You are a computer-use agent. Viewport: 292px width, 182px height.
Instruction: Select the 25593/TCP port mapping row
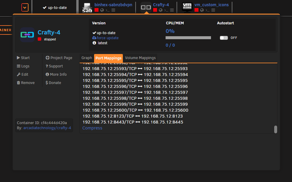(x=135, y=69)
